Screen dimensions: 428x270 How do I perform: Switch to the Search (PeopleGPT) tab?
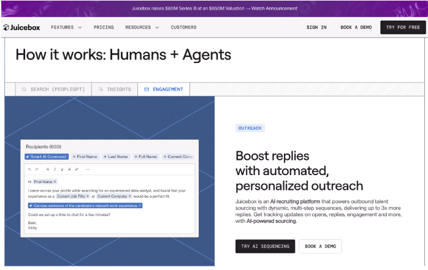(53, 89)
